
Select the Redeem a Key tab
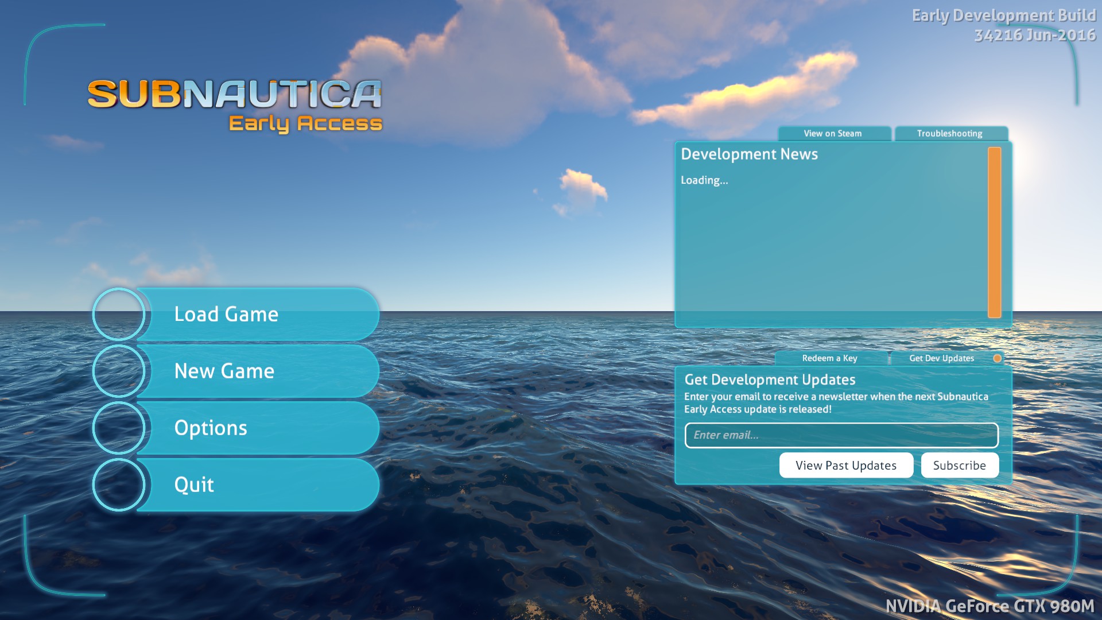coord(831,358)
